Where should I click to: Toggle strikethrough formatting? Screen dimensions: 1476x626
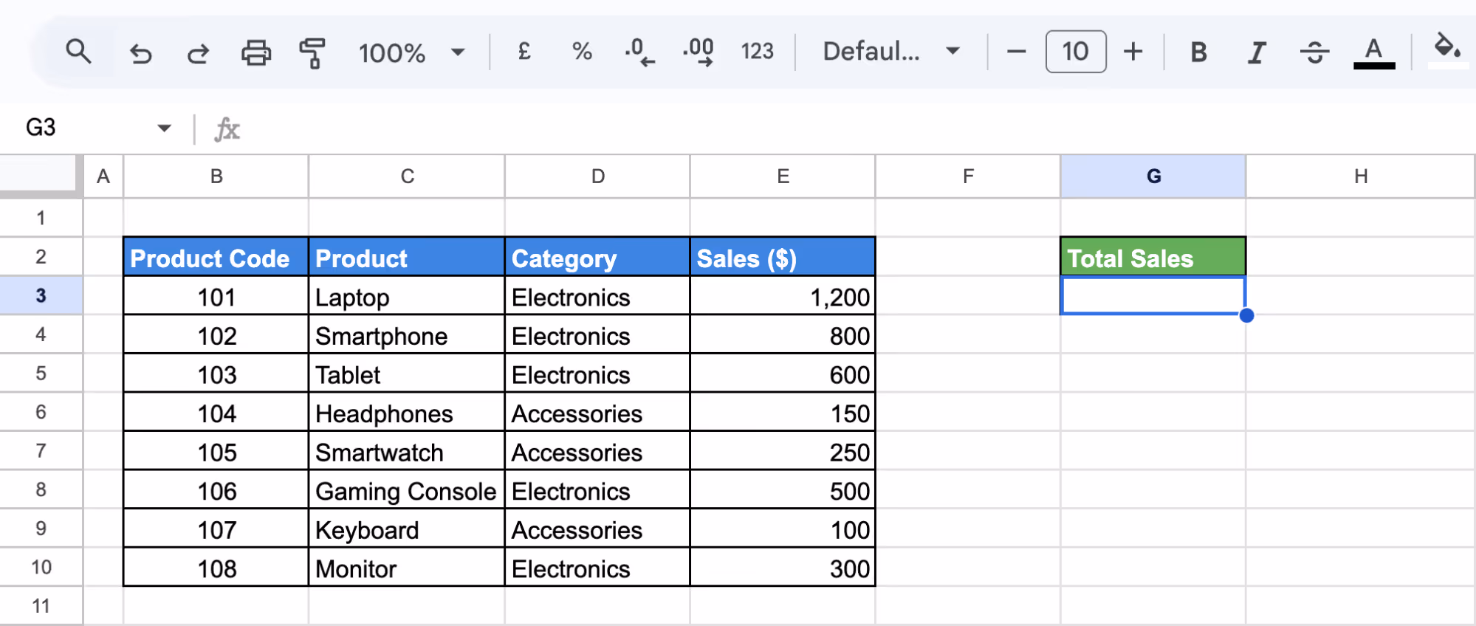pyautogui.click(x=1314, y=52)
